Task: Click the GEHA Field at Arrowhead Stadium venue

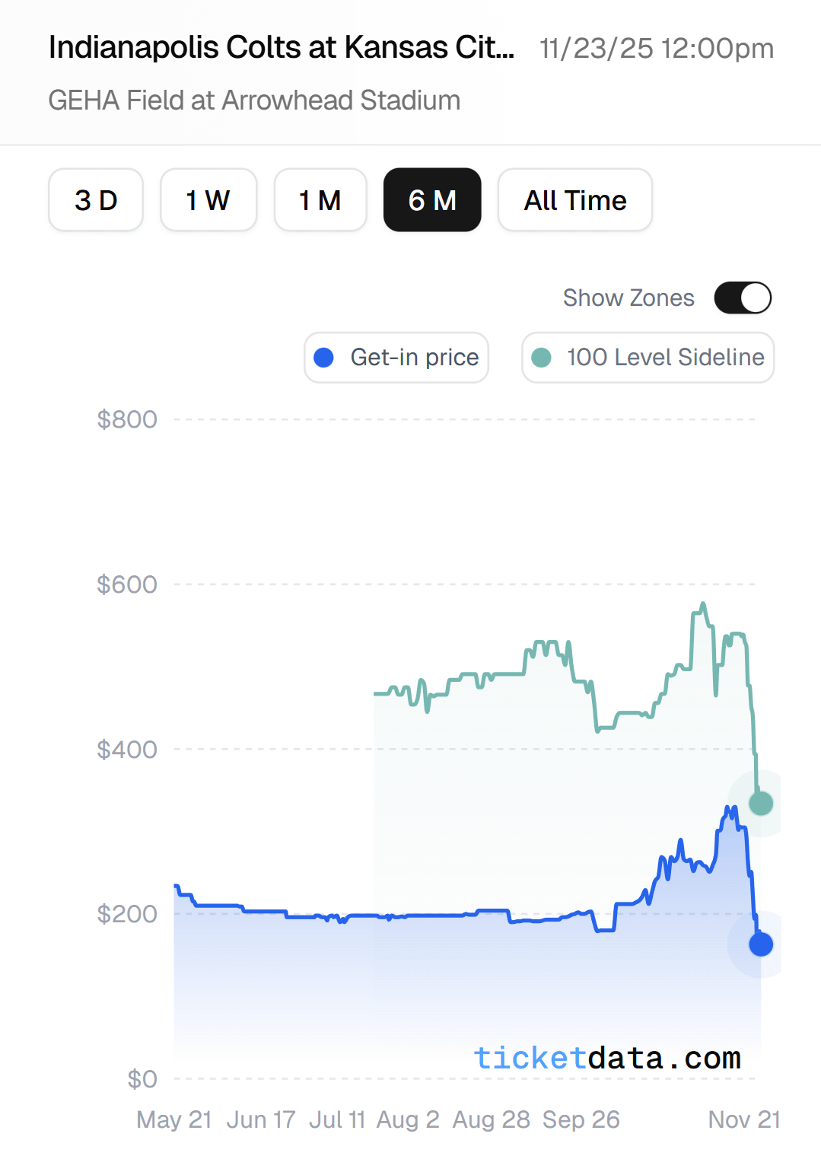Action: pyautogui.click(x=254, y=100)
